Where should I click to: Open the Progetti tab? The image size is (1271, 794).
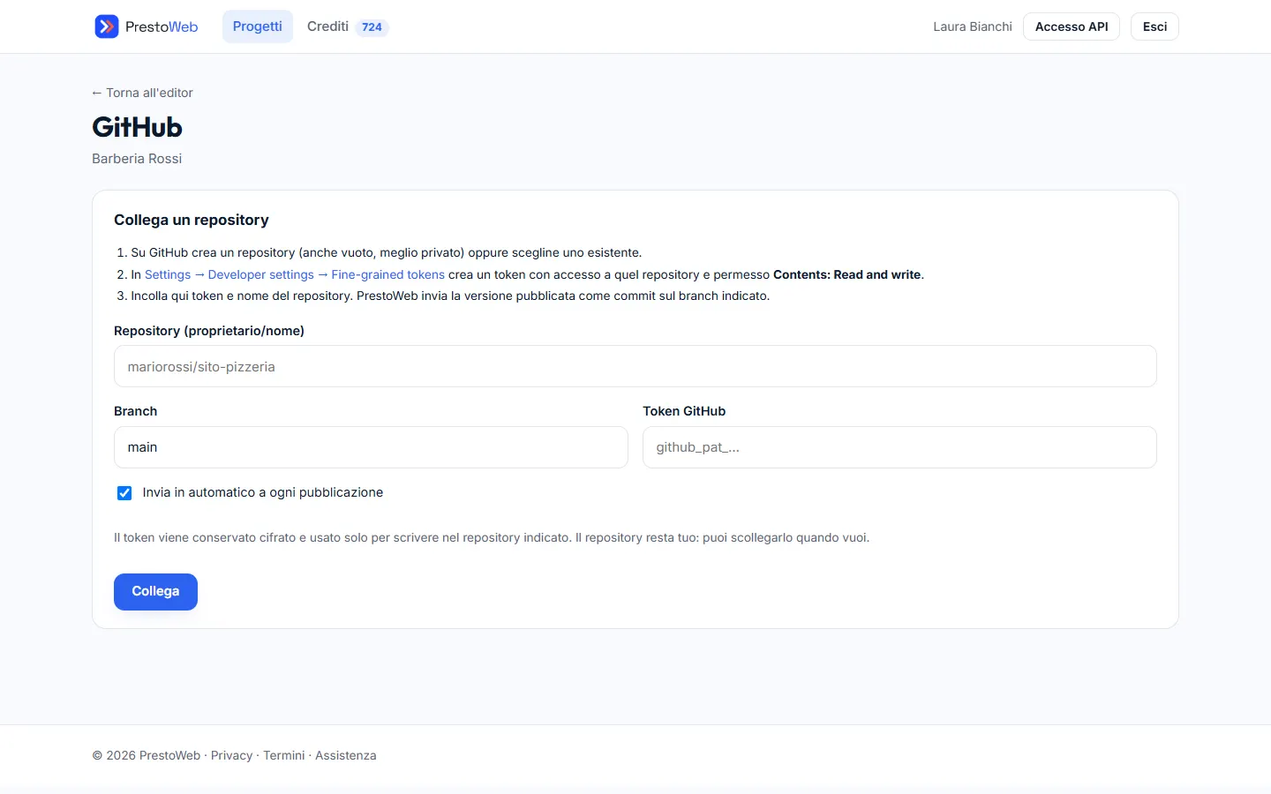pyautogui.click(x=257, y=26)
